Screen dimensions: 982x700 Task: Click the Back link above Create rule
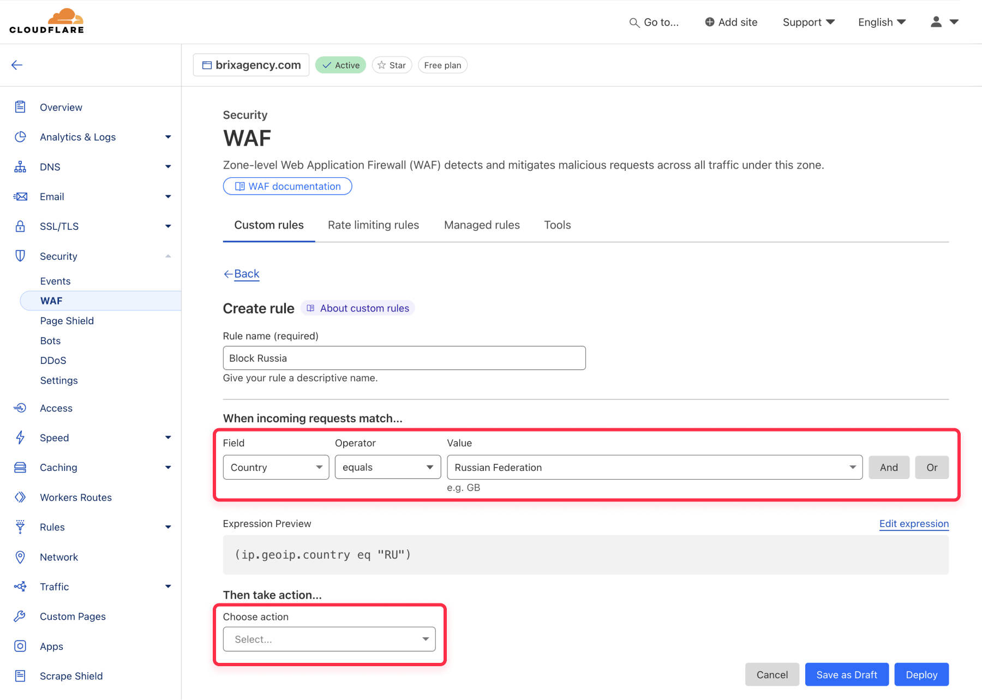[x=242, y=274]
